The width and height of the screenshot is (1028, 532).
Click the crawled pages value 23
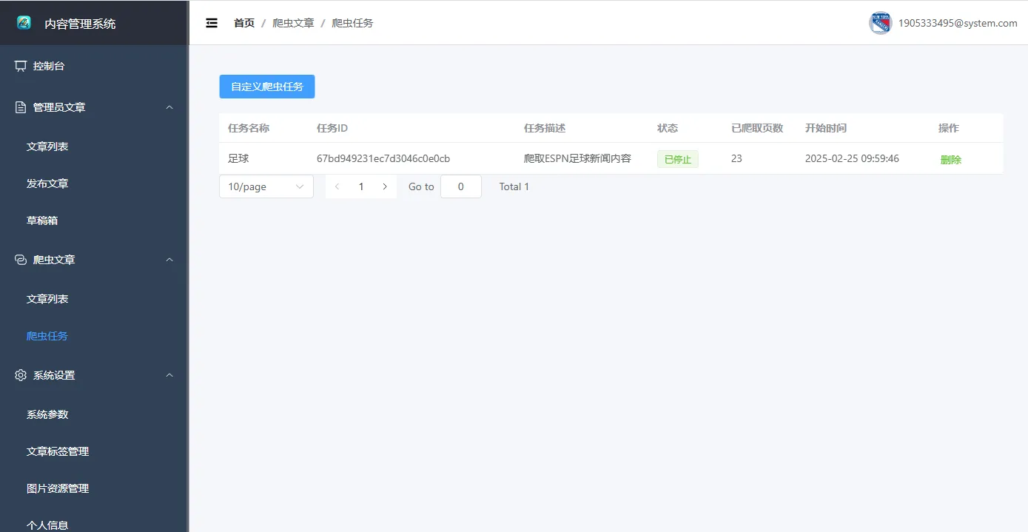click(736, 158)
